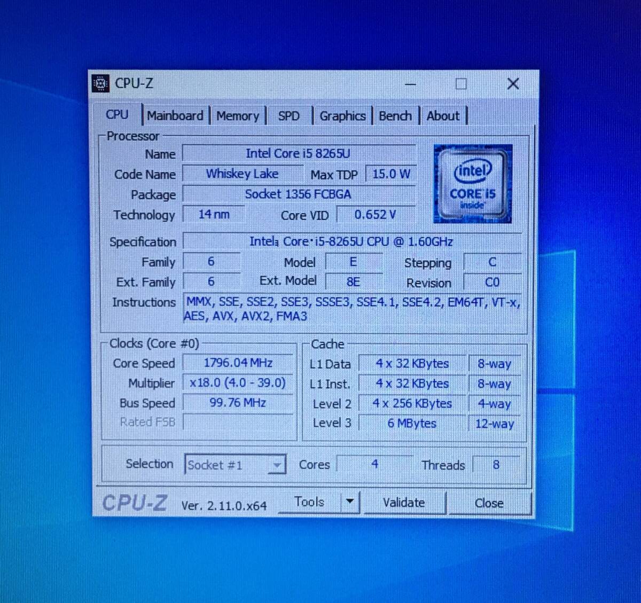Expand the Tools button dropdown arrow

(350, 502)
